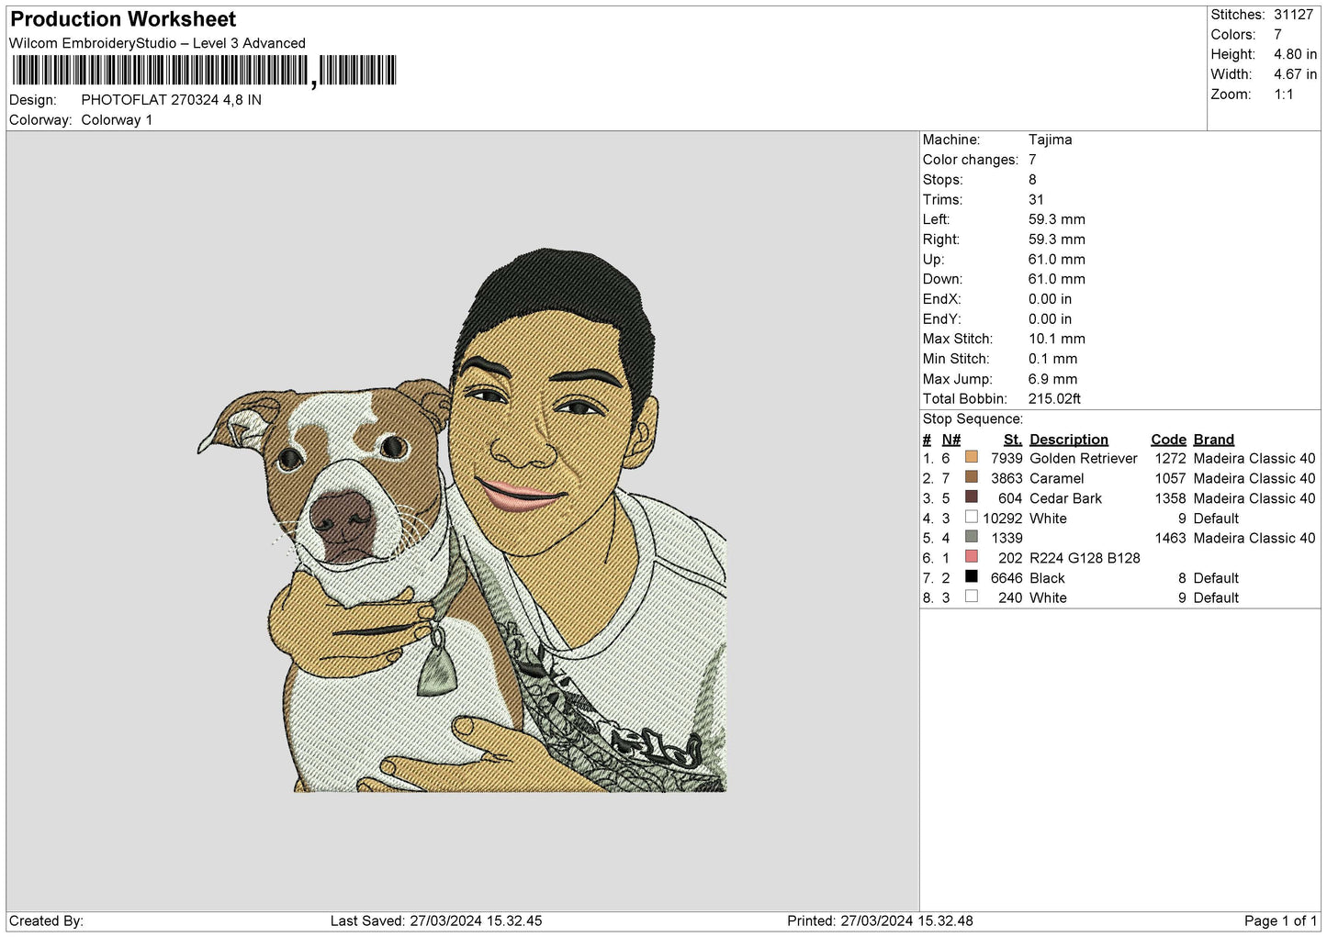The image size is (1327, 937).
Task: Click the Colors value 7 in header
Action: [x=1277, y=35]
